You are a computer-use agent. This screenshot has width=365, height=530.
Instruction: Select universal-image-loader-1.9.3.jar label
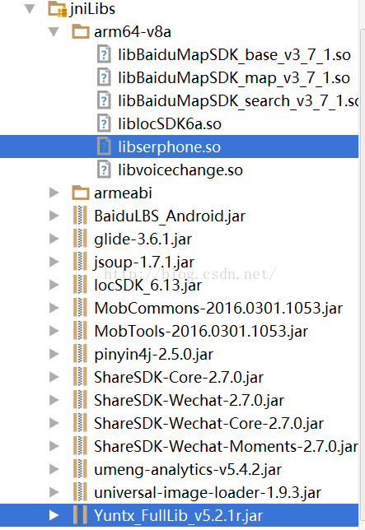[x=208, y=492]
